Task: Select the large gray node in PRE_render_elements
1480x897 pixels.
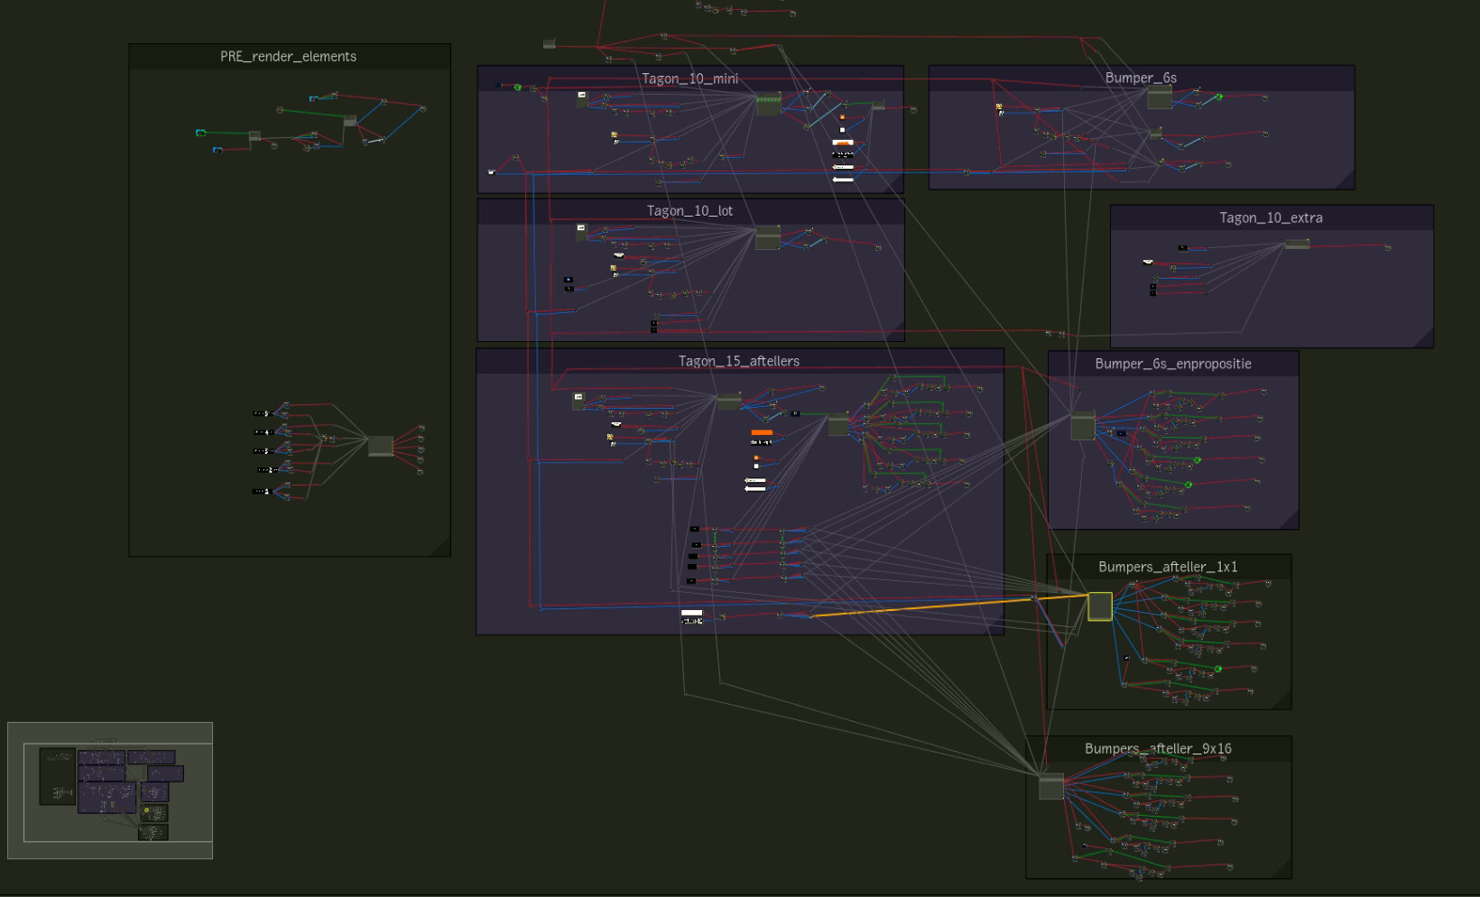Action: pyautogui.click(x=381, y=446)
